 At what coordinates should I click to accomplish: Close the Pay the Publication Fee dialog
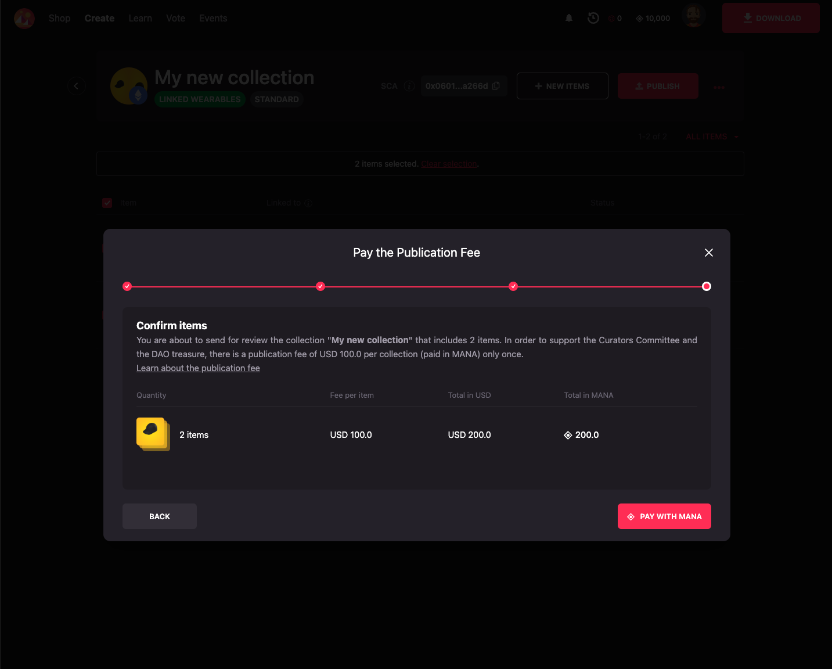[708, 253]
